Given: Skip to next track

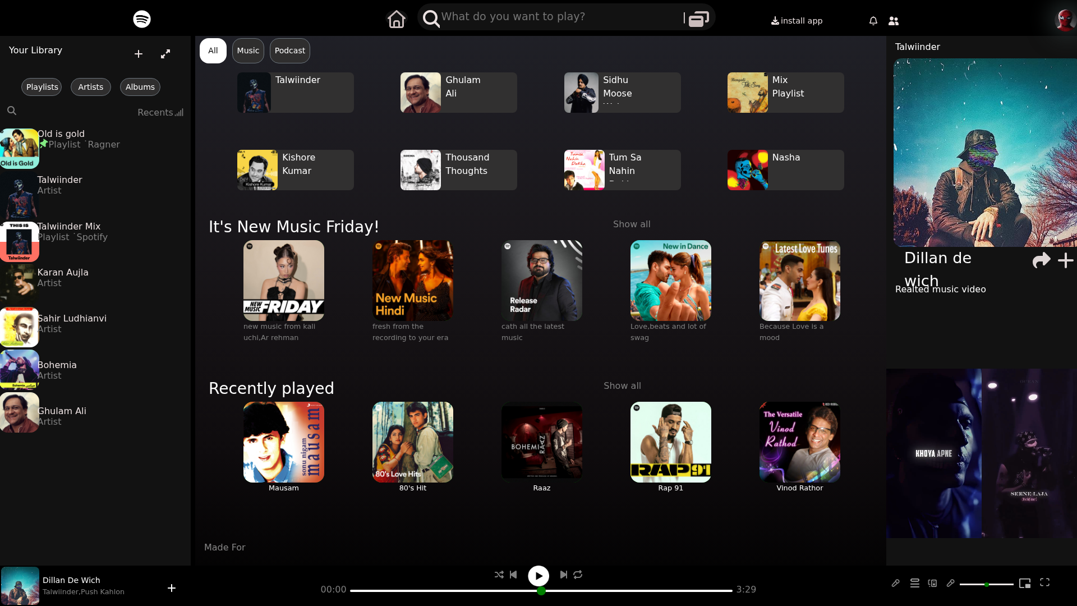Looking at the screenshot, I should coord(564,575).
